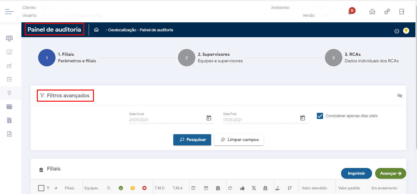The image size is (417, 194).
Task: Open the wallet icon in the sidebar
Action: click(9, 107)
